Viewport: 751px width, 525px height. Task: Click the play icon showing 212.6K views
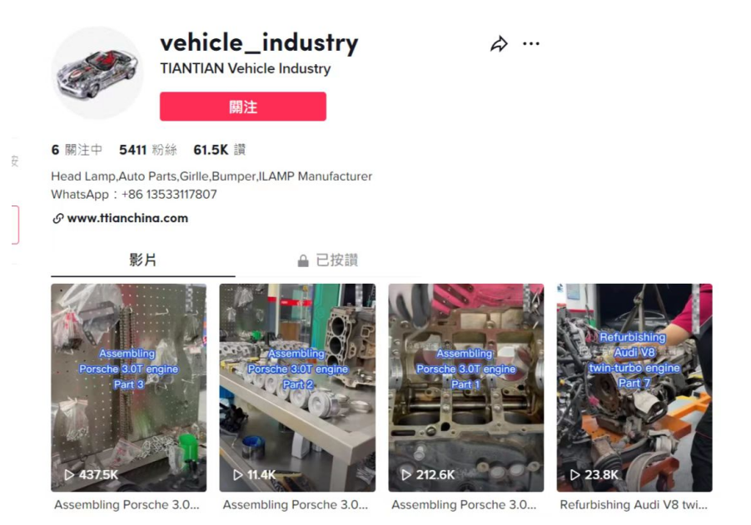click(x=406, y=475)
